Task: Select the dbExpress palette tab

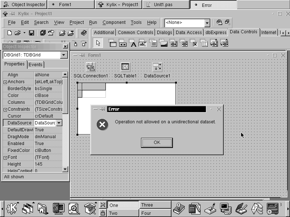Action: (x=216, y=33)
